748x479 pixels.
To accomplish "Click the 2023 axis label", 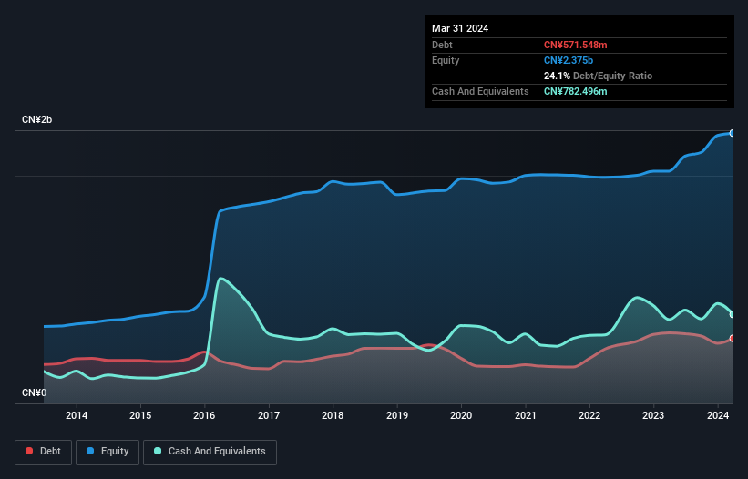I will [x=653, y=415].
